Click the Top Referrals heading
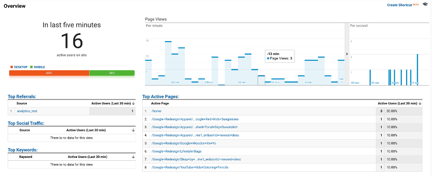Viewport: 432px width, 176px height. click(x=22, y=97)
